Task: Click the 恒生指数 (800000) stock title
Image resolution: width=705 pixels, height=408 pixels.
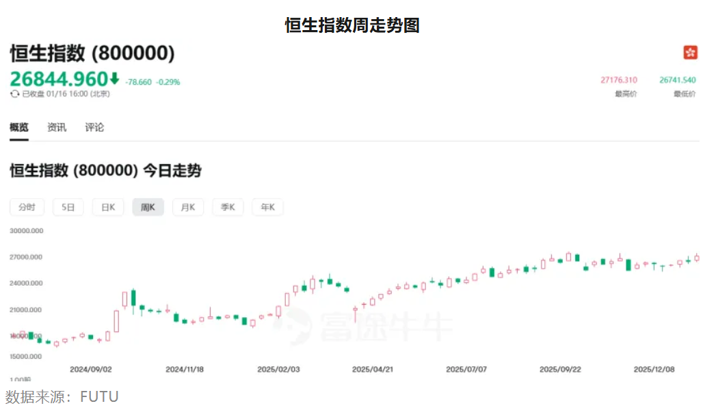Action: tap(92, 53)
